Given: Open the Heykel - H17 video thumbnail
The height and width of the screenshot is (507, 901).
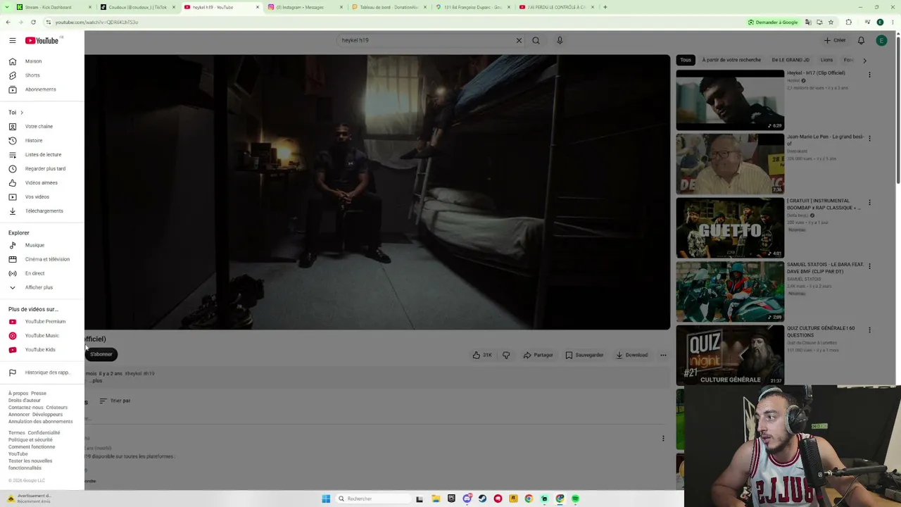Looking at the screenshot, I should click(730, 100).
